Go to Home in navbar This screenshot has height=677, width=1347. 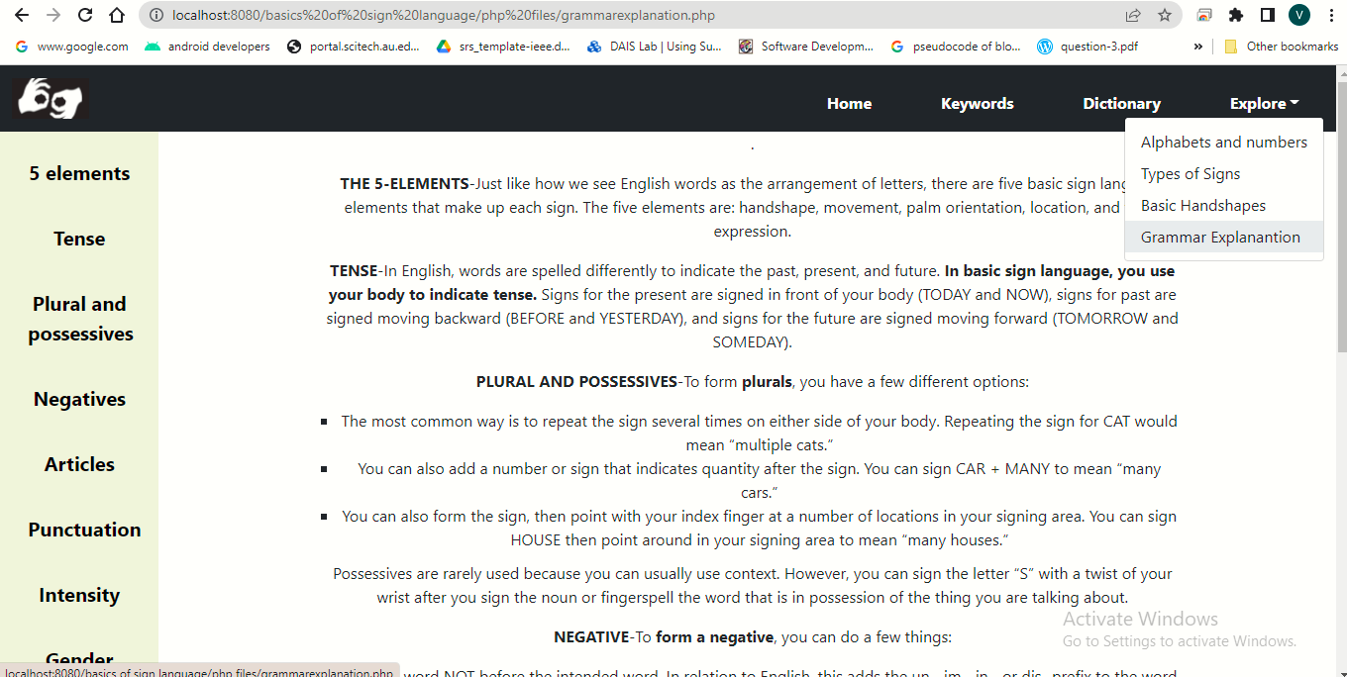tap(850, 103)
